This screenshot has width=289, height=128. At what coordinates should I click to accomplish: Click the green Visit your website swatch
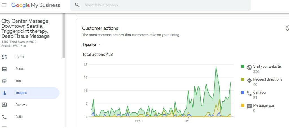[x=243, y=66]
